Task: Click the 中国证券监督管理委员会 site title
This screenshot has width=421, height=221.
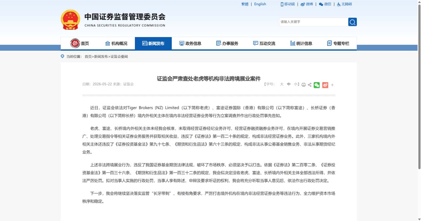Action: (125, 17)
